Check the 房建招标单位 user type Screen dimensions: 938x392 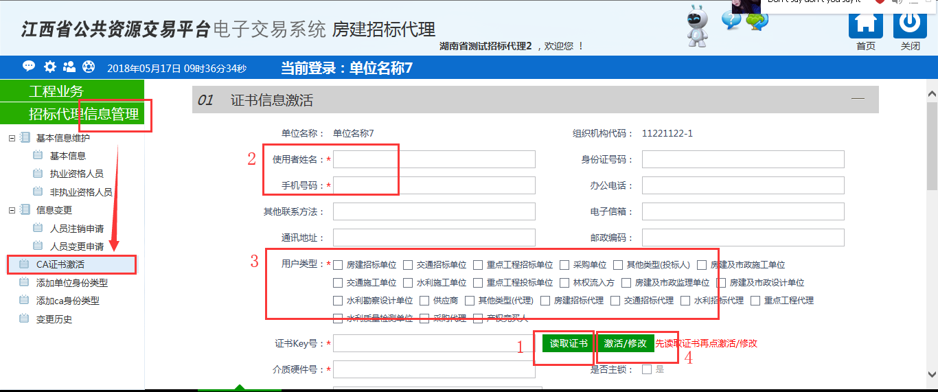click(338, 265)
